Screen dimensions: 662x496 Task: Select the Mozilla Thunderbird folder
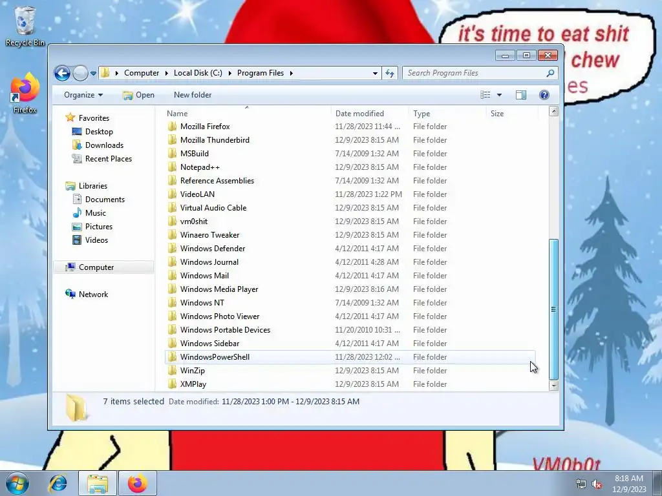tap(215, 140)
